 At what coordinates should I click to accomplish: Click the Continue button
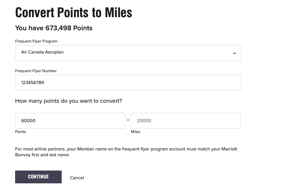coord(38,177)
